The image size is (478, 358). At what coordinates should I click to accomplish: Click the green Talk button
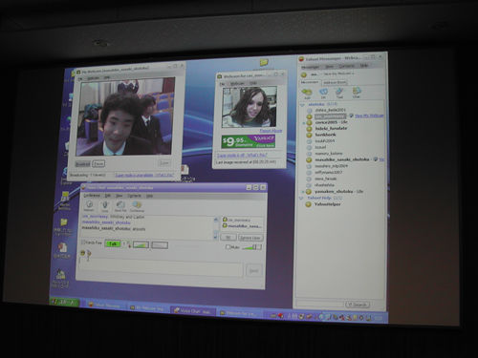click(x=112, y=244)
